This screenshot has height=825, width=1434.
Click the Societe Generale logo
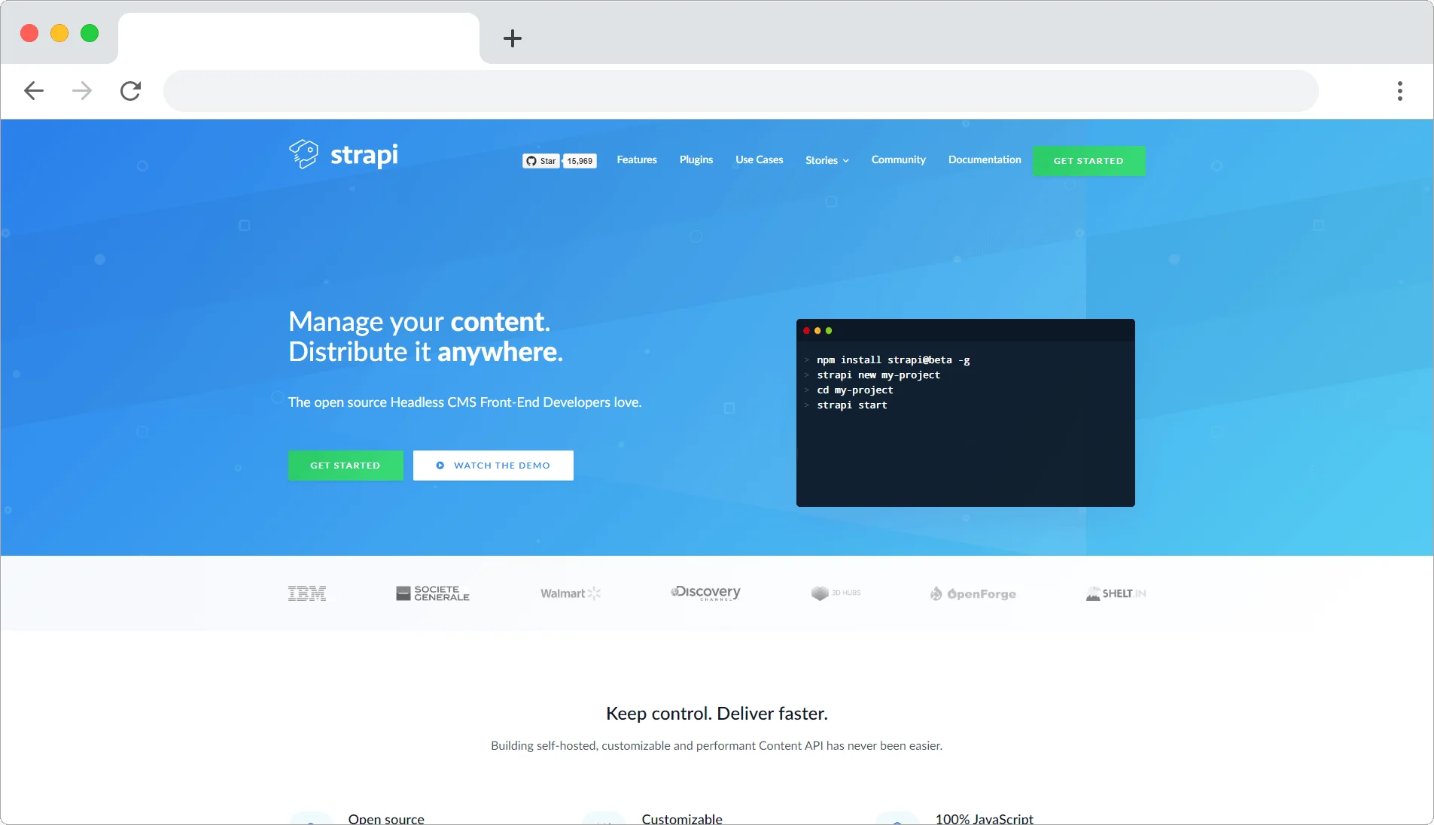pos(433,593)
